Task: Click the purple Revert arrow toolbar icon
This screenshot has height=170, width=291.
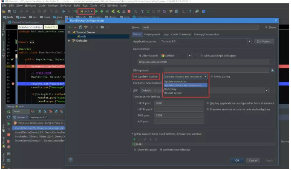Action: 164,11
